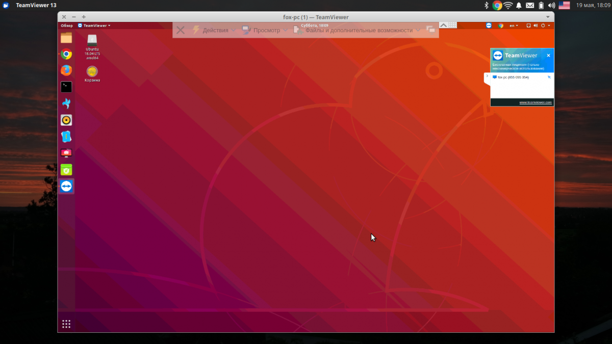The image size is (612, 344).
Task: Launch Google Chrome from the Ubuntu dock
Action: point(66,54)
